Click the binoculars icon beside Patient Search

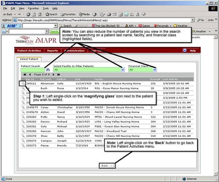47,70
